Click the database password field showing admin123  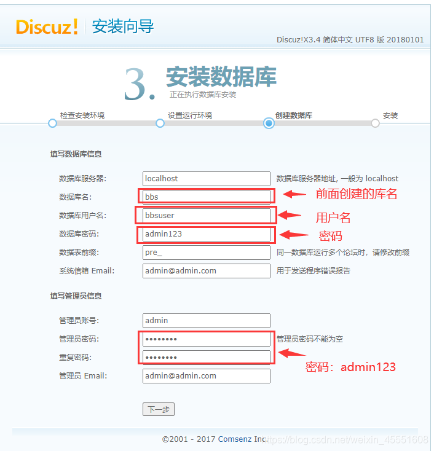(x=207, y=234)
